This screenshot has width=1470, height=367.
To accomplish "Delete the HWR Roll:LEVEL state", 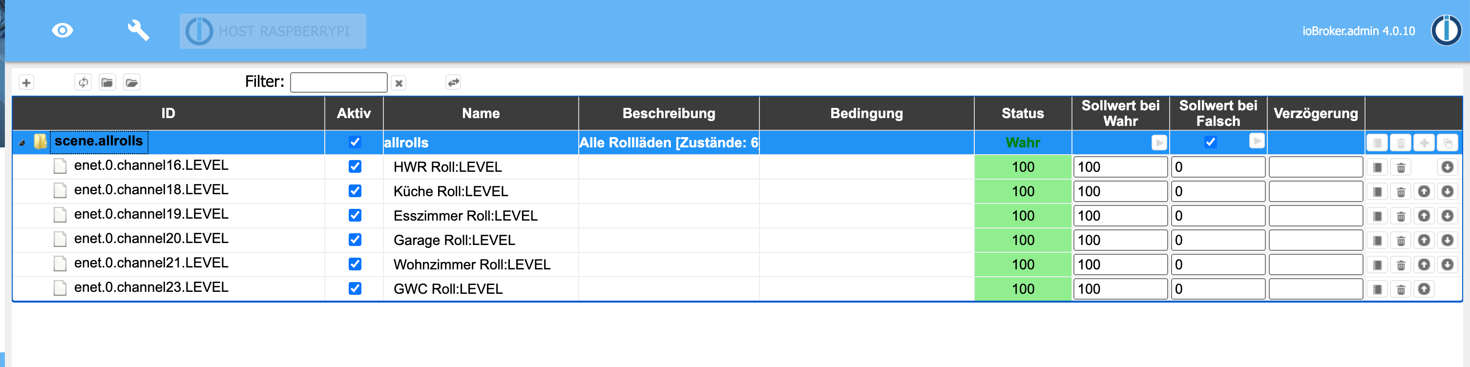I will 1400,167.
